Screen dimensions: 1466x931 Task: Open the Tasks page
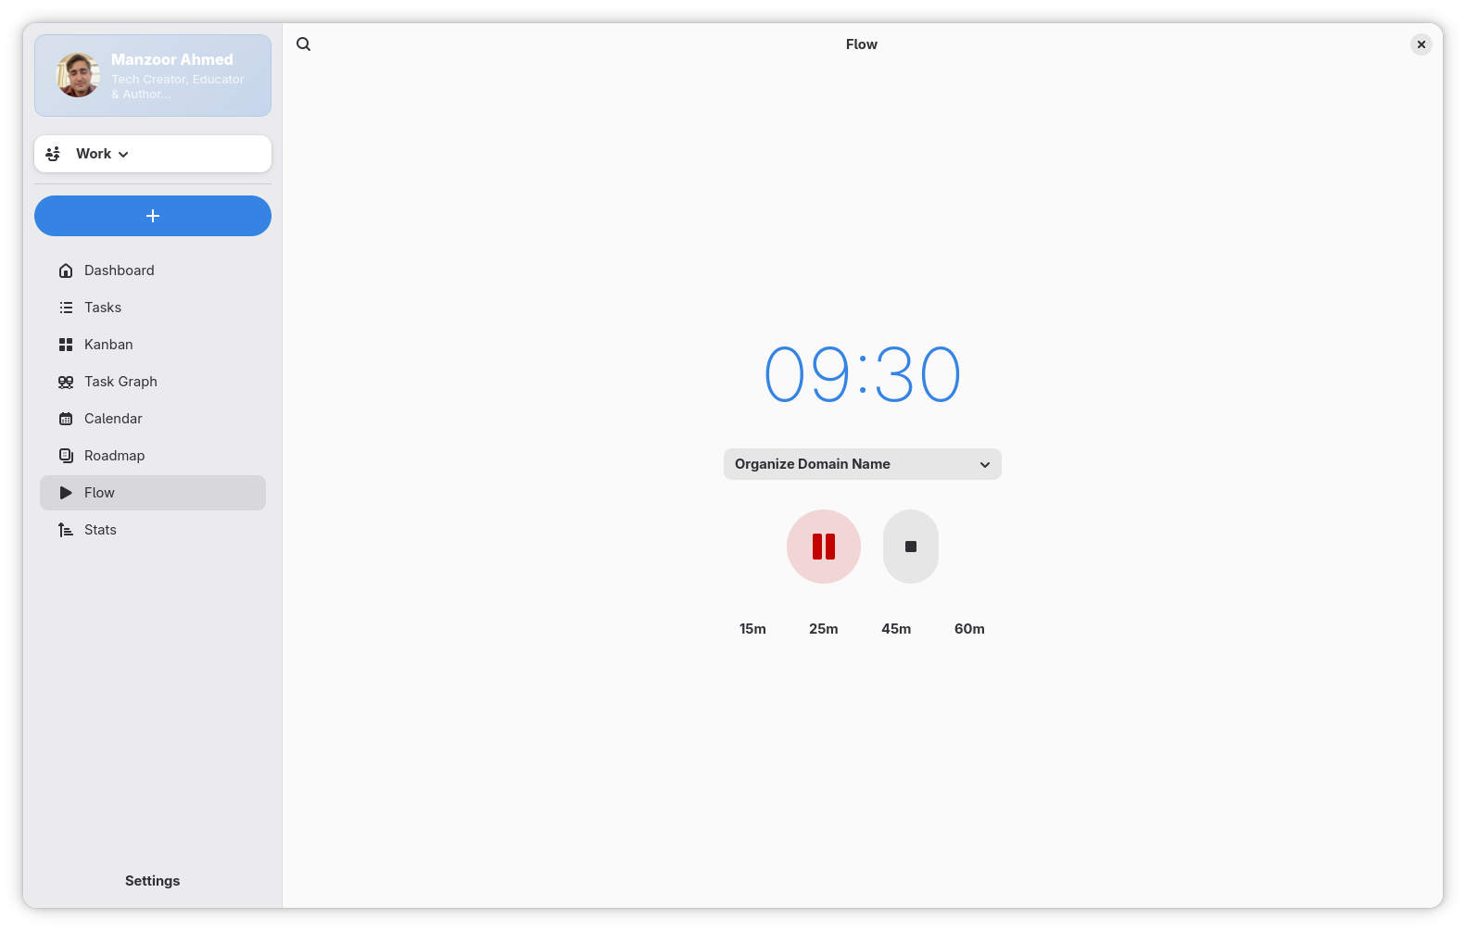[x=153, y=308]
